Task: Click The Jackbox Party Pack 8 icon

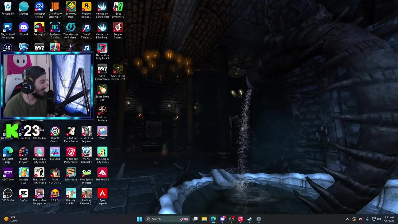Action: pos(102,155)
